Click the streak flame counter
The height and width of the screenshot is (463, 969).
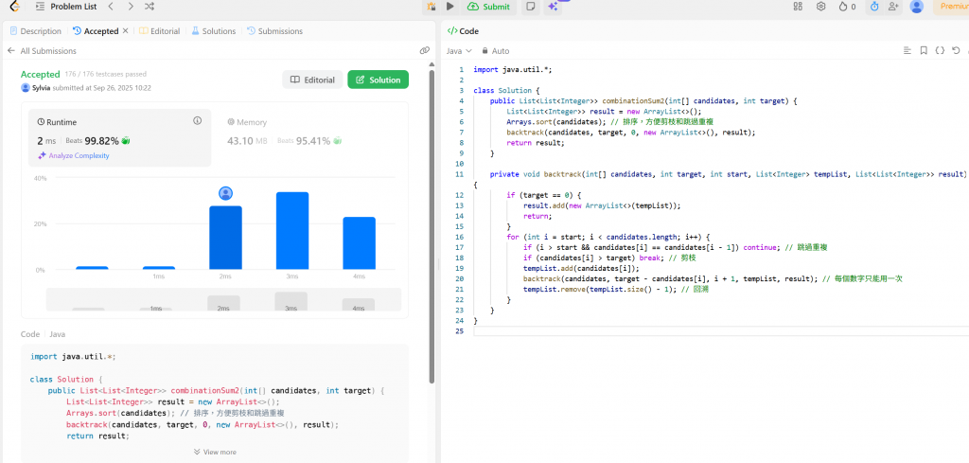(x=847, y=7)
